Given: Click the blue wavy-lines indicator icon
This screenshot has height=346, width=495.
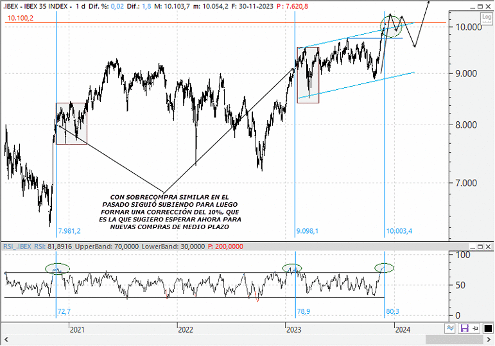Looking at the screenshot, I should tap(450, 328).
